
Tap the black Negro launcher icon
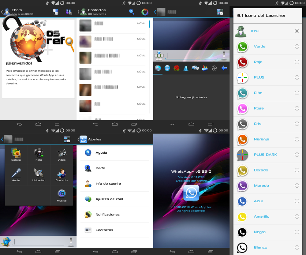click(242, 232)
